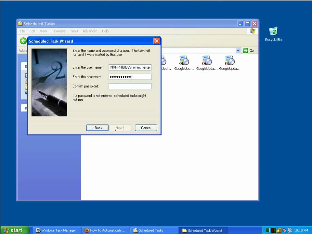Click the Back button in the wizard
Viewport: 312px width, 234px height.
(x=97, y=128)
